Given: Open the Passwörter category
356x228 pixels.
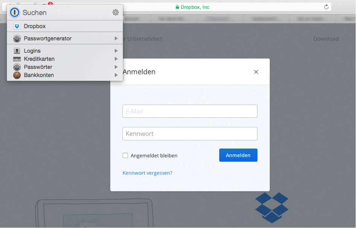Looking at the screenshot, I should coord(65,67).
